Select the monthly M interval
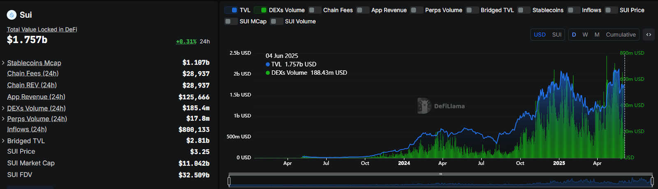The image size is (658, 189). [x=597, y=35]
